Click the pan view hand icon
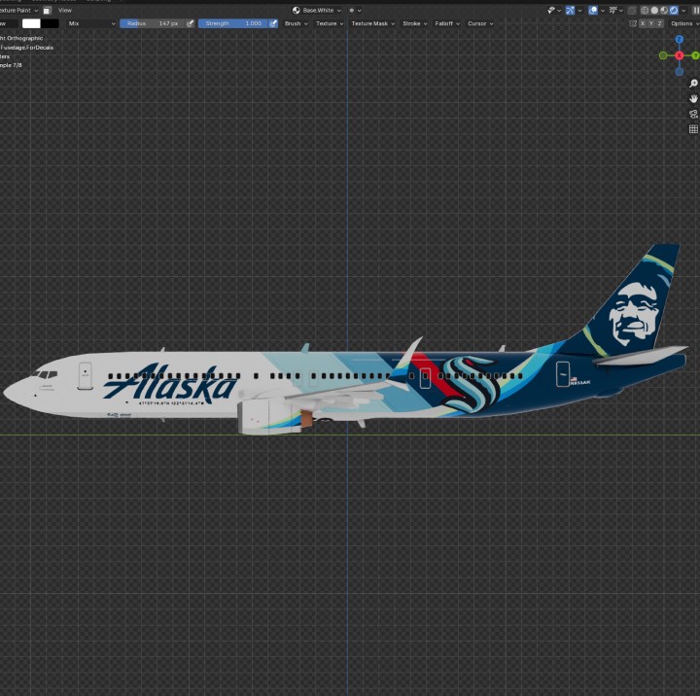This screenshot has width=700, height=696. coord(693,99)
